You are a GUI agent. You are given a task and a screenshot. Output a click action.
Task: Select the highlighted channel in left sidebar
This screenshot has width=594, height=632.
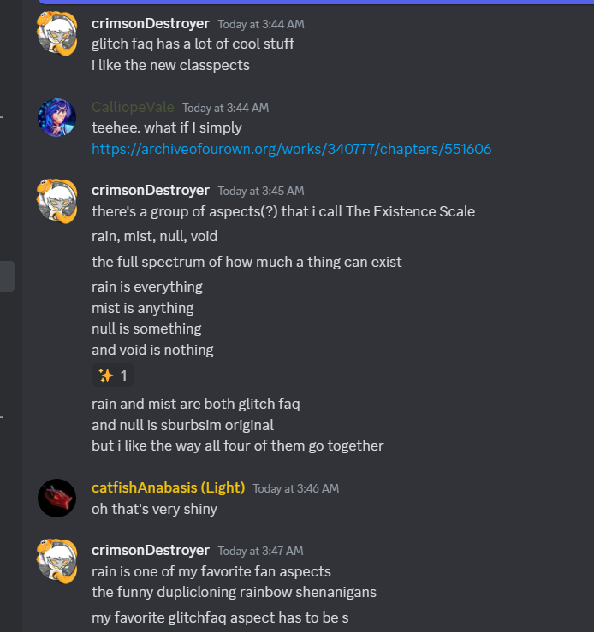pyautogui.click(x=7, y=276)
